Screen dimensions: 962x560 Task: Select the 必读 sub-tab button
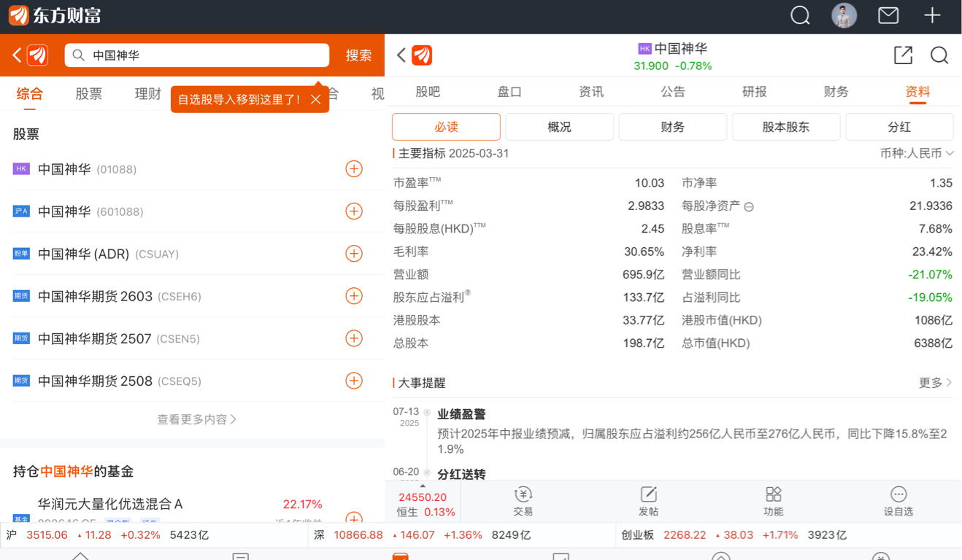click(446, 127)
